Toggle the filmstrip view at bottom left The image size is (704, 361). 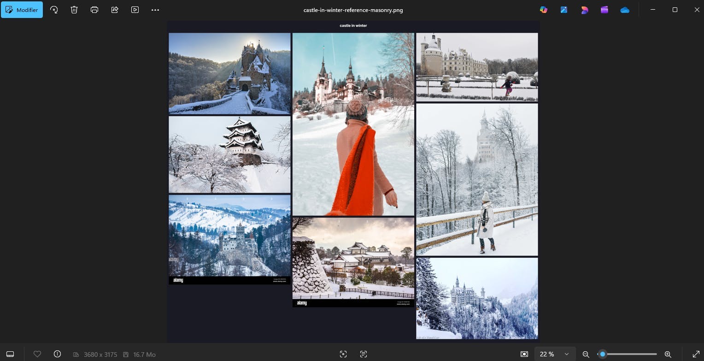pyautogui.click(x=10, y=354)
